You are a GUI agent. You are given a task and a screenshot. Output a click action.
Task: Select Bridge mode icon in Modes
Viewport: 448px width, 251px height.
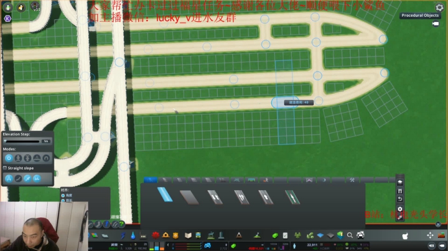tap(37, 158)
